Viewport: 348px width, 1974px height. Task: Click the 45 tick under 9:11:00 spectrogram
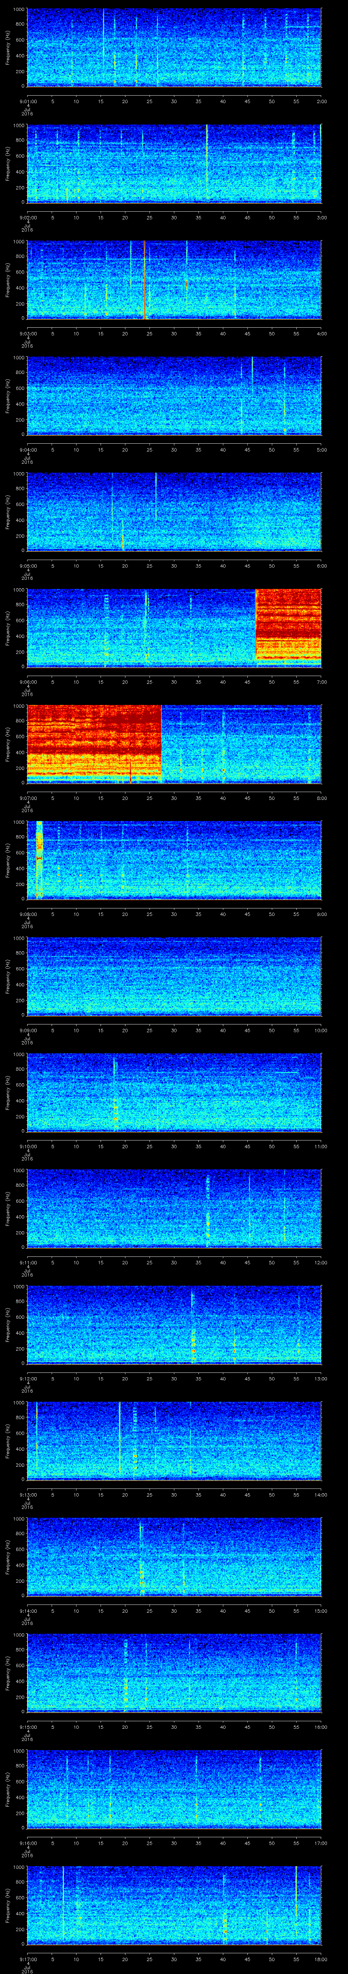click(248, 1262)
